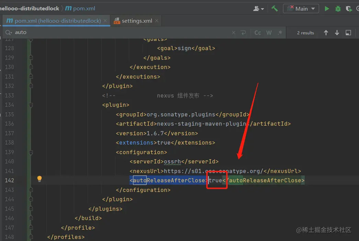Run with coverage shield icon
This screenshot has width=359, height=241.
[349, 9]
